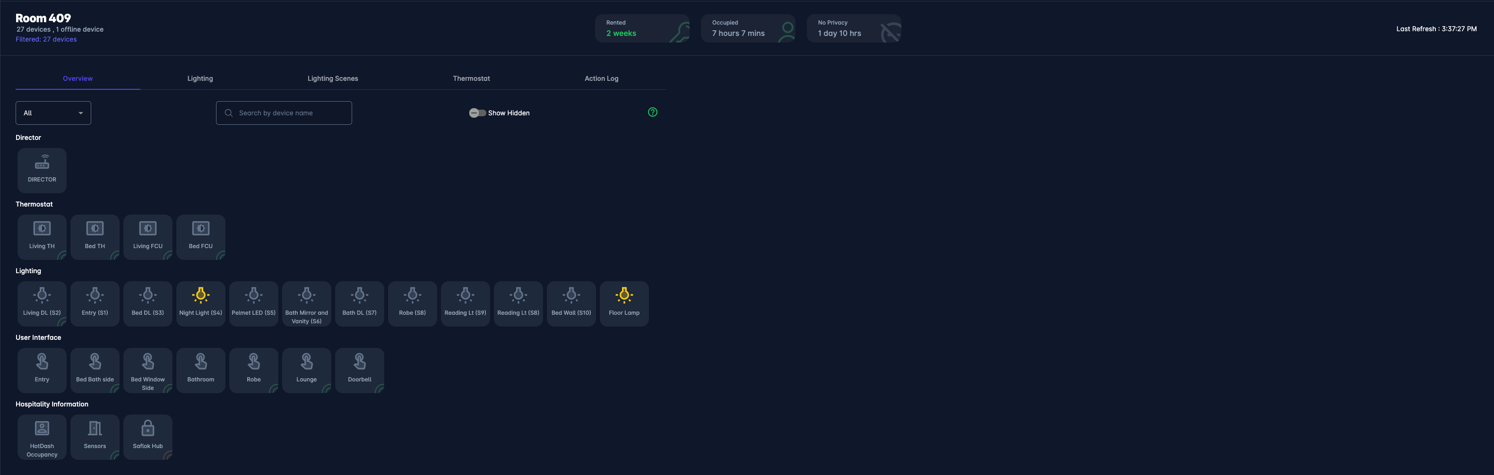This screenshot has width=1494, height=475.
Task: Go to the Action Log tab
Action: (601, 78)
